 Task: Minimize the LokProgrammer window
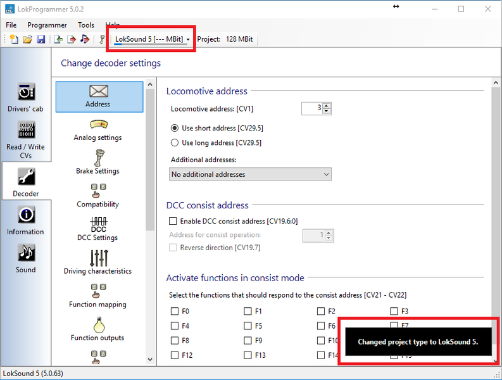click(x=434, y=9)
